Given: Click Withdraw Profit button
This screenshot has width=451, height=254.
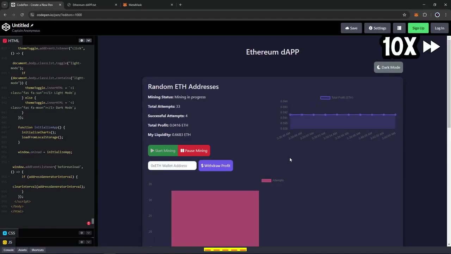Looking at the screenshot, I should click(x=216, y=166).
